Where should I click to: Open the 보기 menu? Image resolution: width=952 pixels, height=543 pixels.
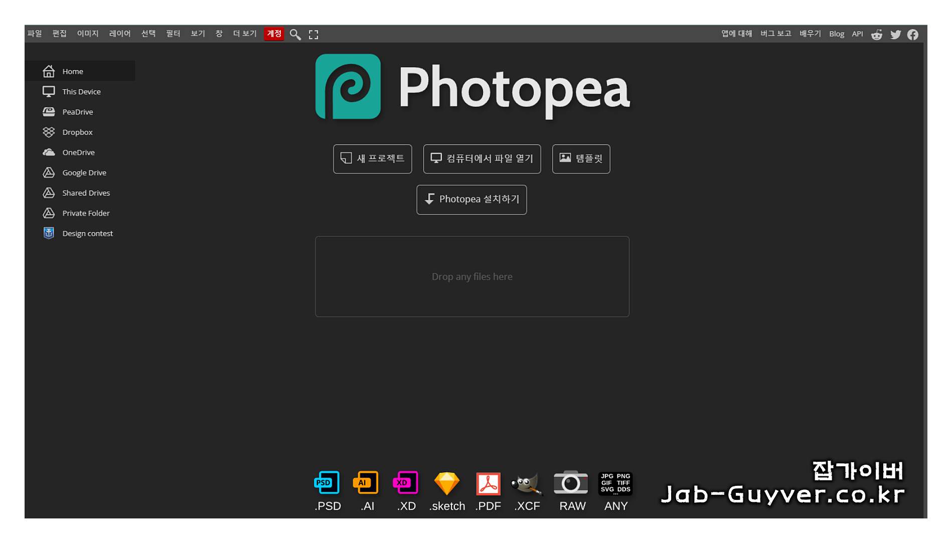point(198,34)
